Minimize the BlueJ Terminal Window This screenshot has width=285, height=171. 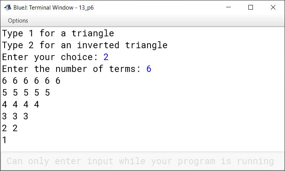click(x=228, y=7)
